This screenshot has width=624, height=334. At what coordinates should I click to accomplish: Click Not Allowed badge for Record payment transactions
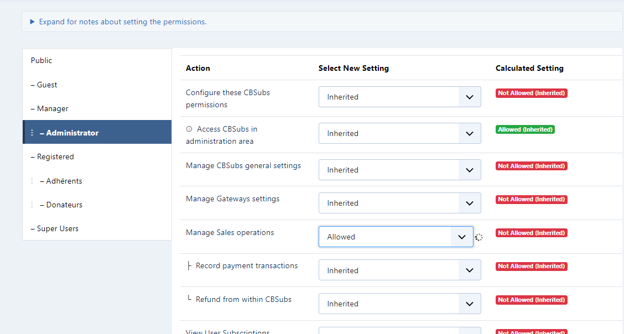click(531, 267)
